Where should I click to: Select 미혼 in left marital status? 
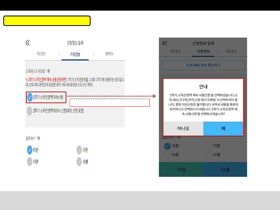30,150
